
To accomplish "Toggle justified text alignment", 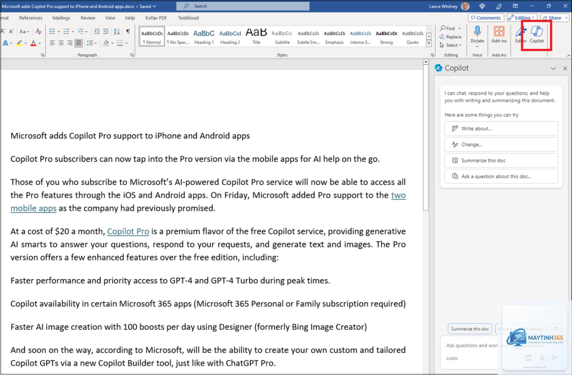I will (79, 43).
